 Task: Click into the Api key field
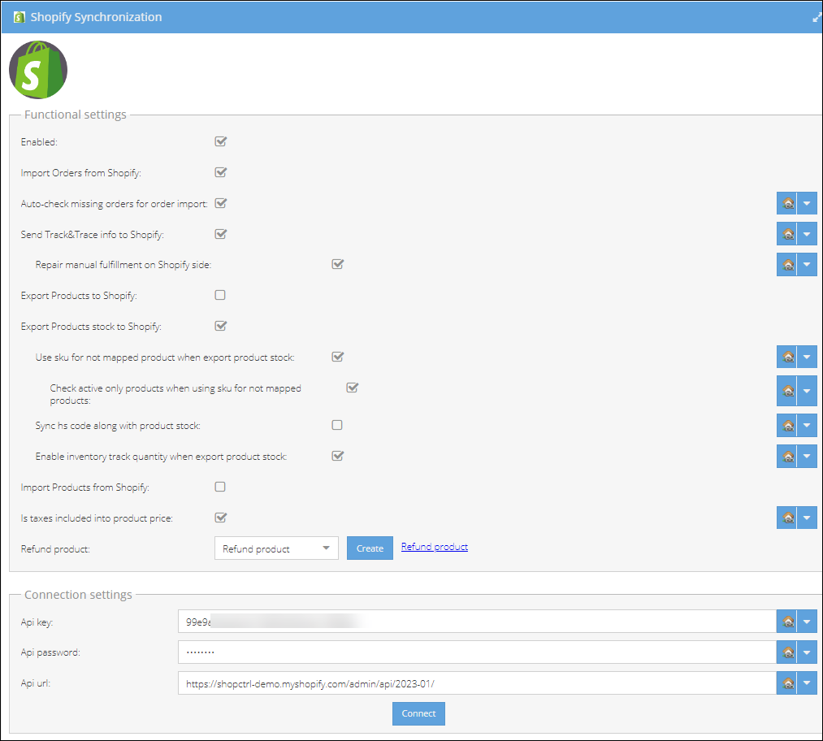click(x=477, y=622)
